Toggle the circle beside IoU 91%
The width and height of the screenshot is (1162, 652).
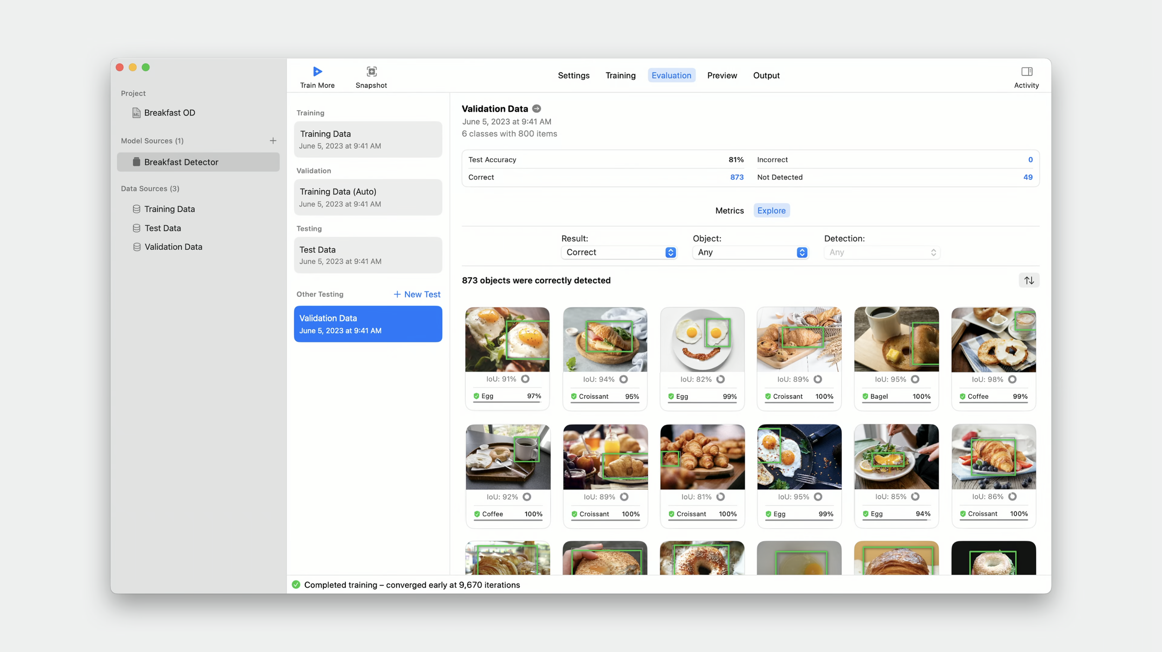coord(525,379)
